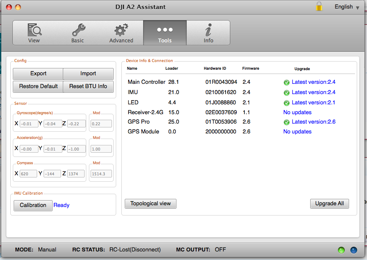Click RC-Lost(Disconnect) status text
367x260 pixels.
135,250
